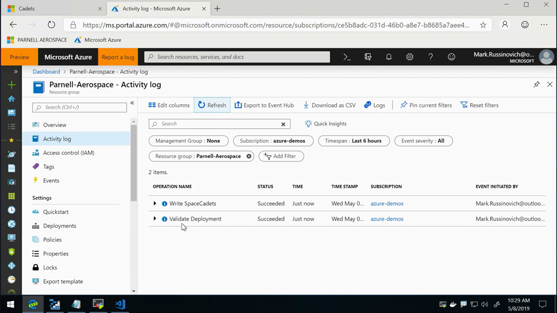557x313 pixels.
Task: Expand the Validate Deployment operation row
Action: (x=155, y=218)
